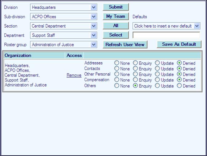The height and width of the screenshot is (156, 207).
Task: Open the Division dropdown
Action: point(94,7)
